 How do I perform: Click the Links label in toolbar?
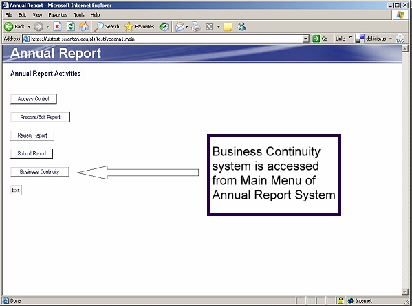pyautogui.click(x=340, y=39)
